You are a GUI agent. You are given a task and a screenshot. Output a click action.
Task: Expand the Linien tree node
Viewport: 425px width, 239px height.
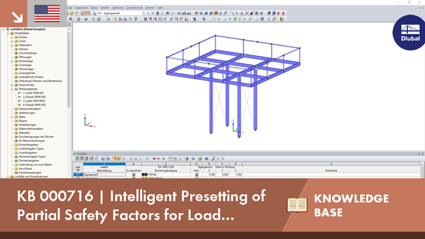pyautogui.click(x=12, y=41)
